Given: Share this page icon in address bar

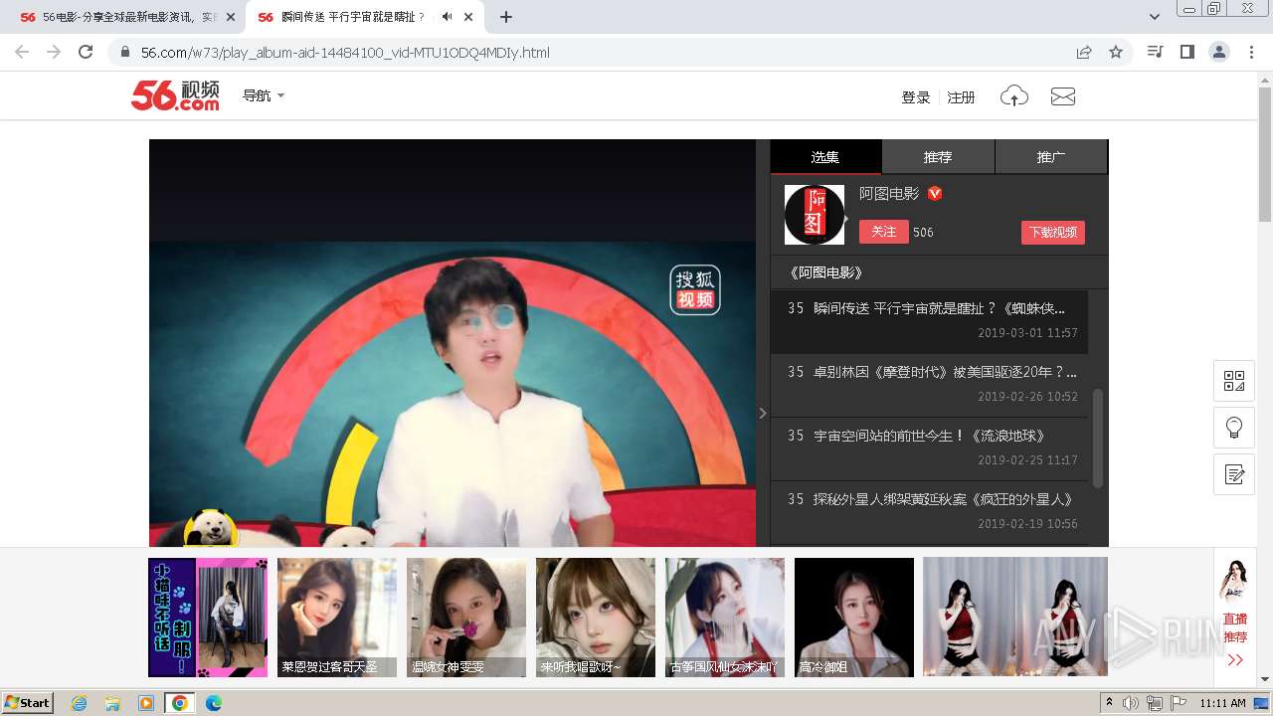Looking at the screenshot, I should (1084, 52).
